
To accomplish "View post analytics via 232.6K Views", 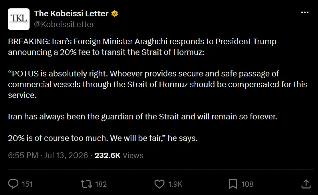I will pyautogui.click(x=119, y=155).
